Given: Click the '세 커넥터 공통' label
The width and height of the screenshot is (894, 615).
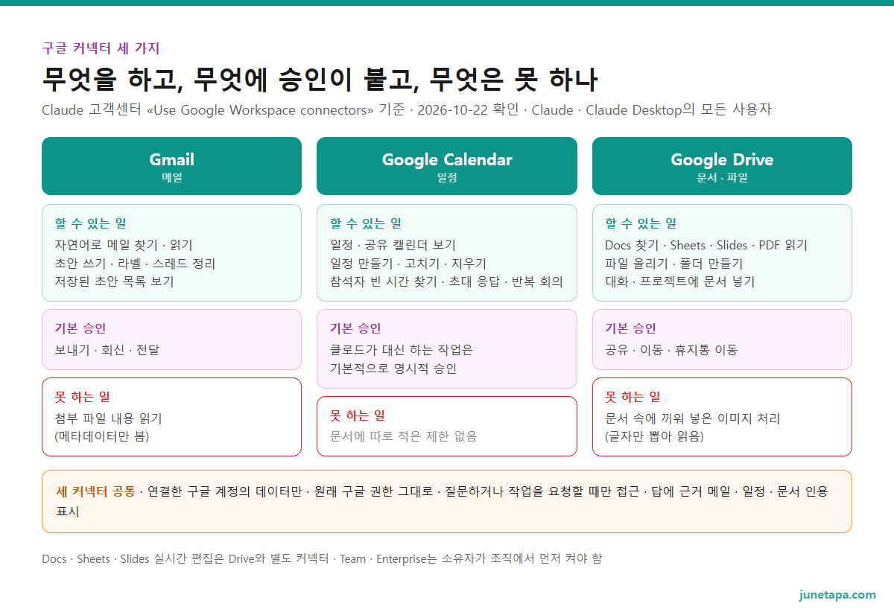Looking at the screenshot, I should (x=96, y=491).
